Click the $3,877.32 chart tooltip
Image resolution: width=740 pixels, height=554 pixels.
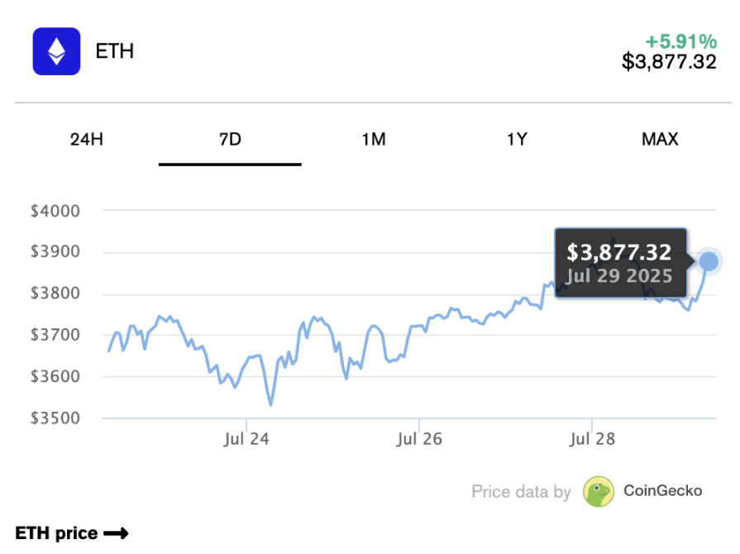[x=620, y=263]
